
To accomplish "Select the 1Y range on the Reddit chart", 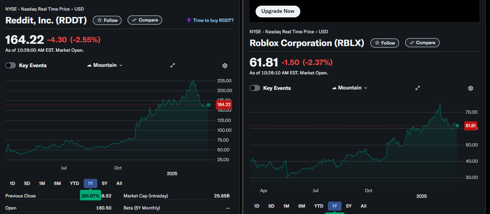I will coord(91,183).
